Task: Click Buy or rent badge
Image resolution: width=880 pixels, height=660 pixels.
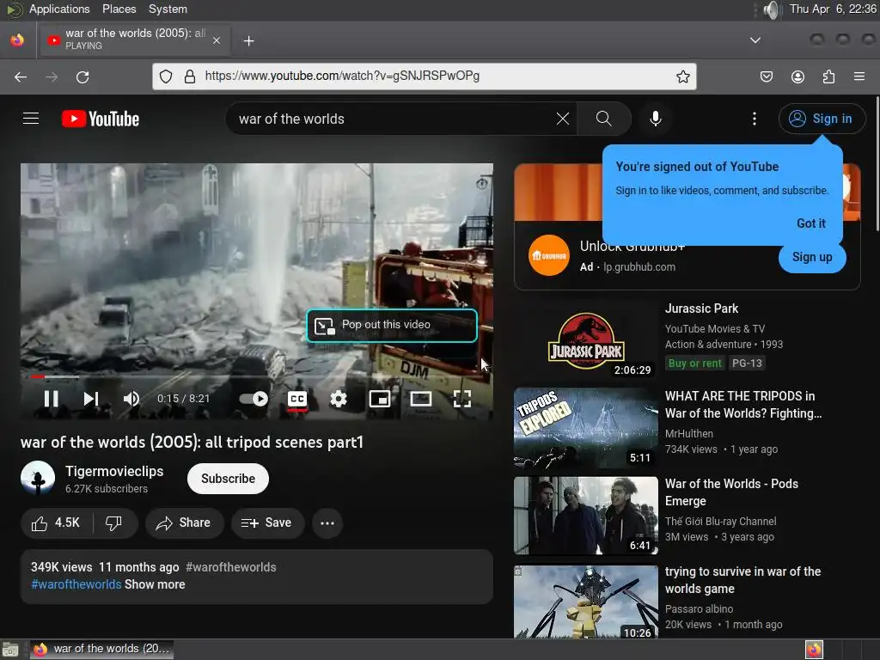Action: click(x=694, y=364)
